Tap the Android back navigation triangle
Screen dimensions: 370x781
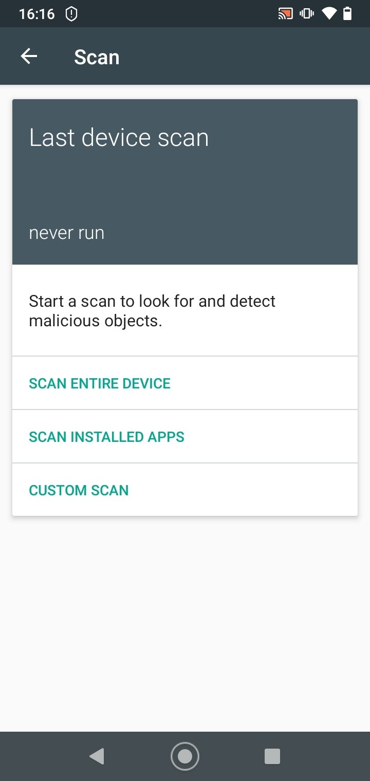click(97, 756)
